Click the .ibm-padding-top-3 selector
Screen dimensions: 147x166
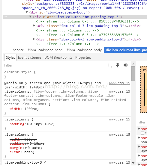pyautogui.click(x=23, y=162)
